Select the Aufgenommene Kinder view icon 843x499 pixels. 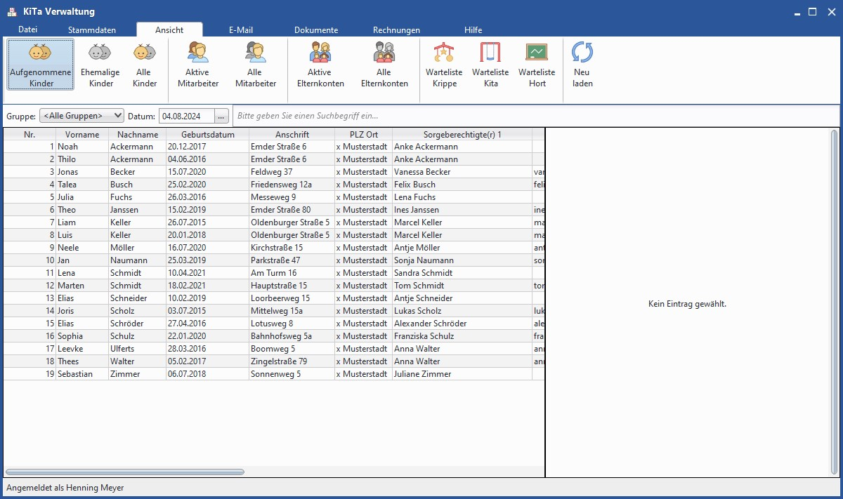pyautogui.click(x=41, y=54)
